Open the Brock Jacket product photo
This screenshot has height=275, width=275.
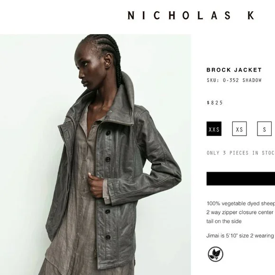[95, 155]
